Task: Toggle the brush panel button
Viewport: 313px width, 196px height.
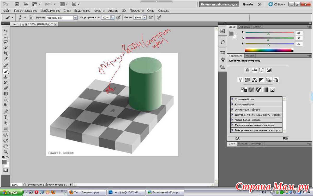Action: click(31, 18)
